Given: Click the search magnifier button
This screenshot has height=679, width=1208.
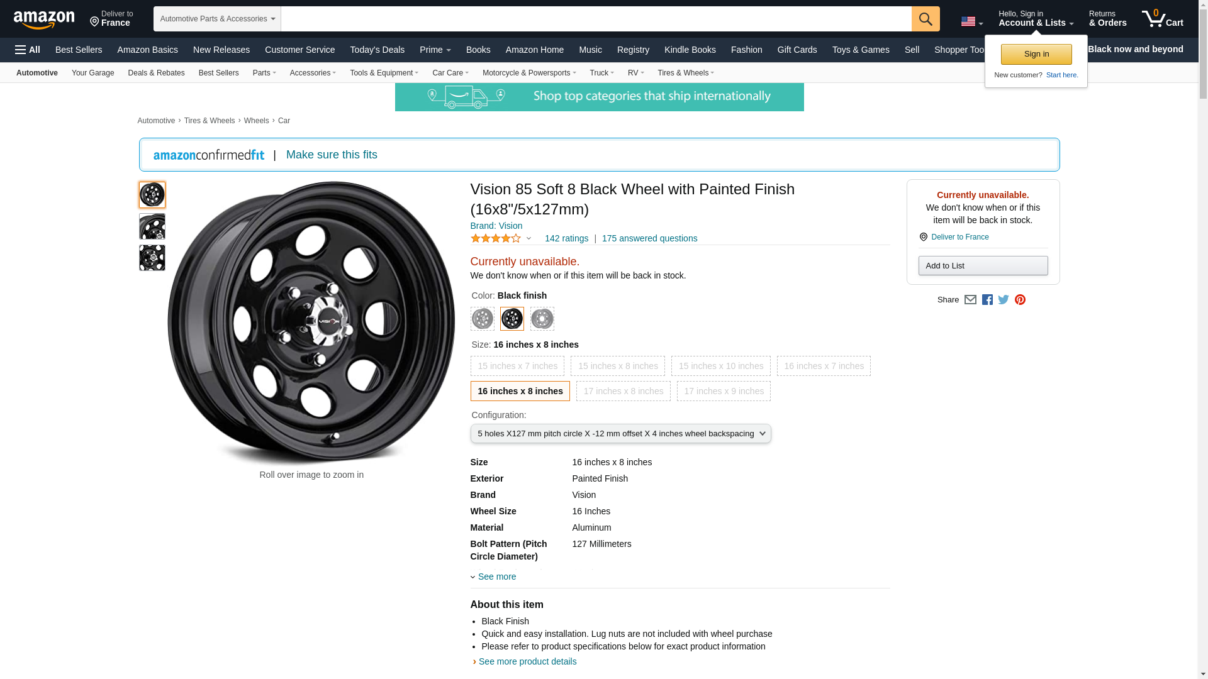Looking at the screenshot, I should pos(925,19).
